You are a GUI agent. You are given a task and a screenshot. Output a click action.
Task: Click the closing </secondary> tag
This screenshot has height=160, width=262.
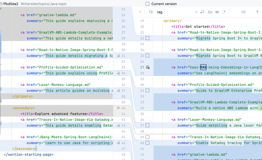tap(24, 149)
